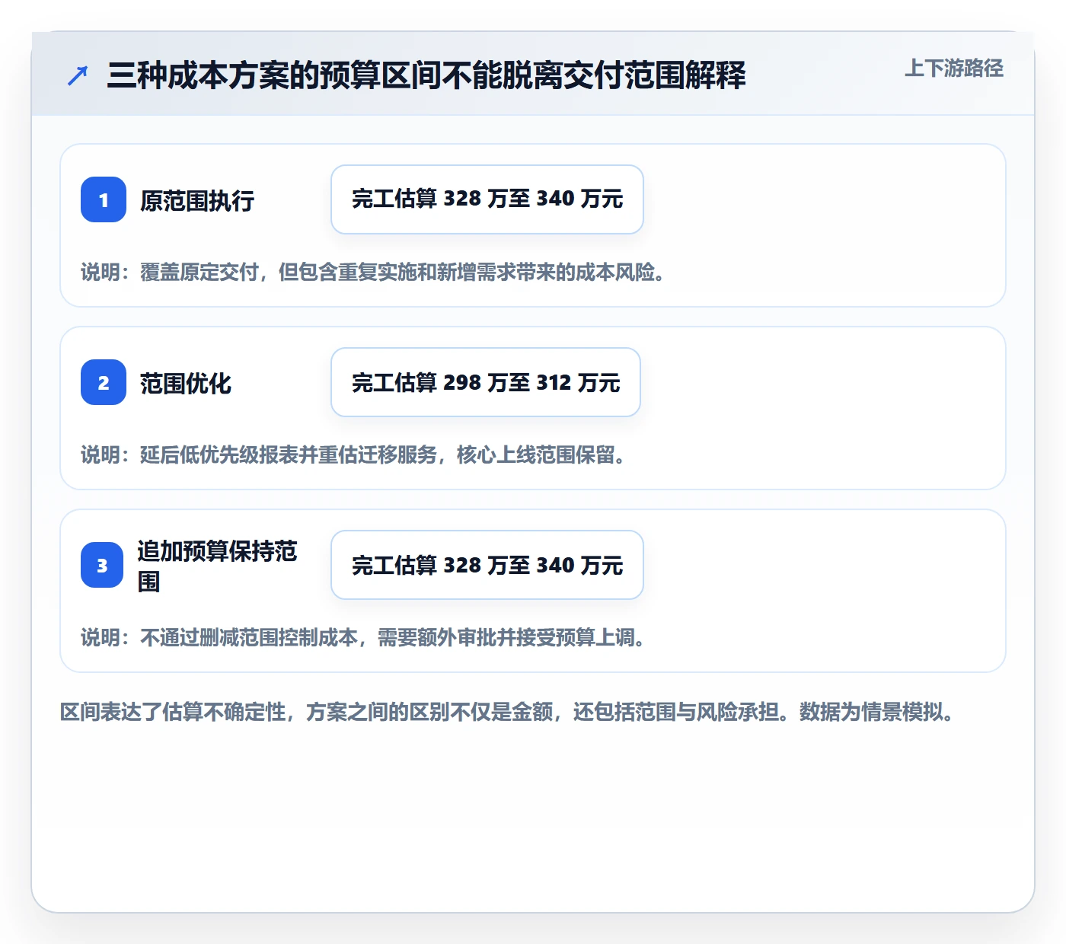Click the description starting 覆盖原定交付
1066x944 pixels.
tap(373, 272)
